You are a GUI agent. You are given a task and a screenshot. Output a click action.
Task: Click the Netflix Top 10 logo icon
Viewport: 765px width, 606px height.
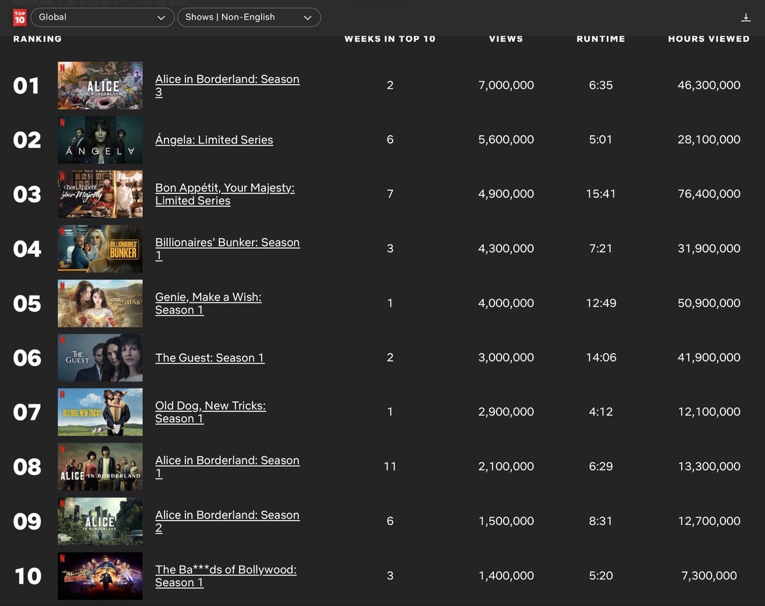click(20, 18)
